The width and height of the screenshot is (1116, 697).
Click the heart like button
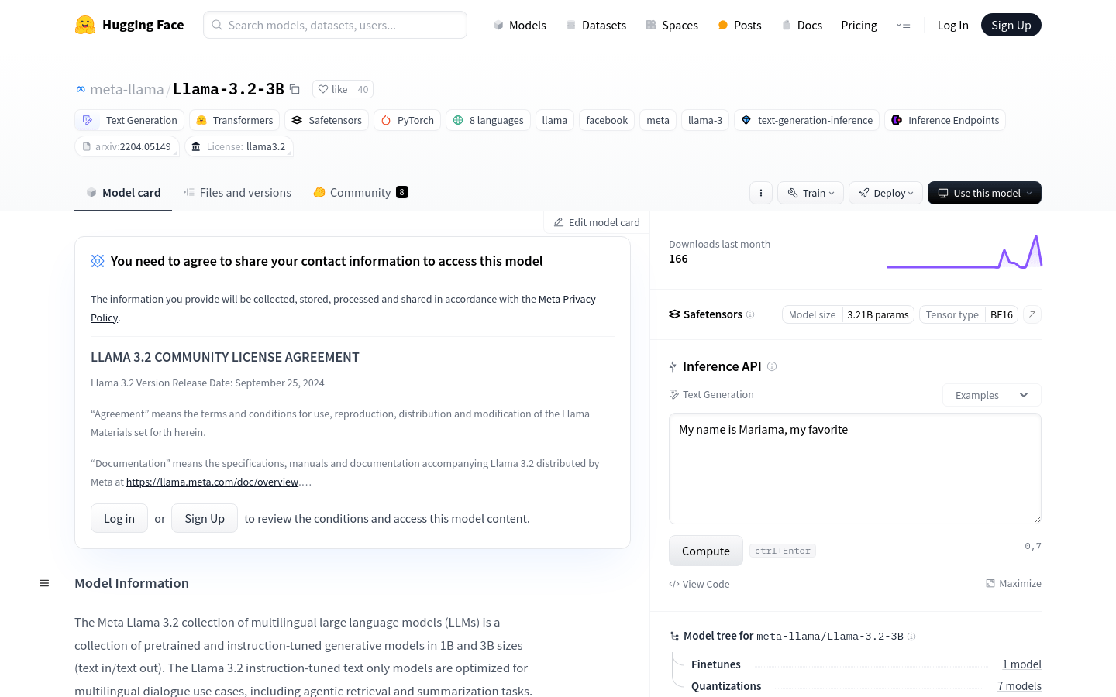coord(332,89)
